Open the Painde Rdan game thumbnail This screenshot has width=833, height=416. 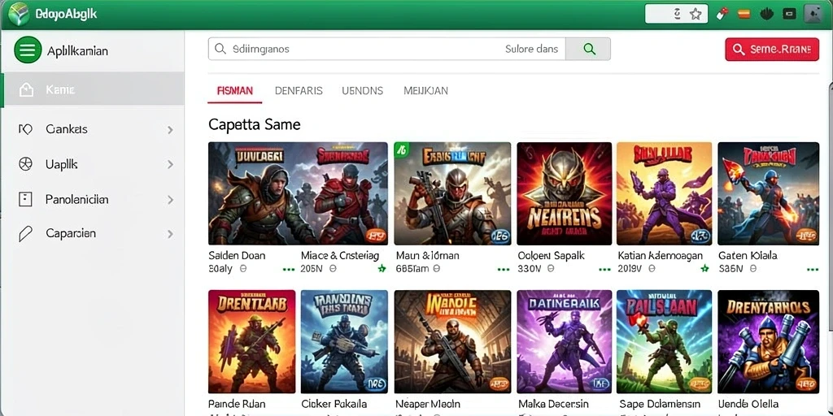(x=252, y=341)
